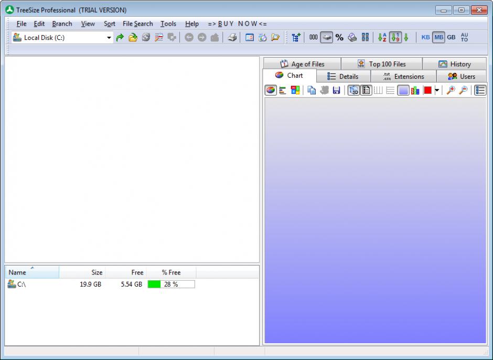Click the green arrow scan icon
Screen dimensions: 493x360
[x=120, y=38]
